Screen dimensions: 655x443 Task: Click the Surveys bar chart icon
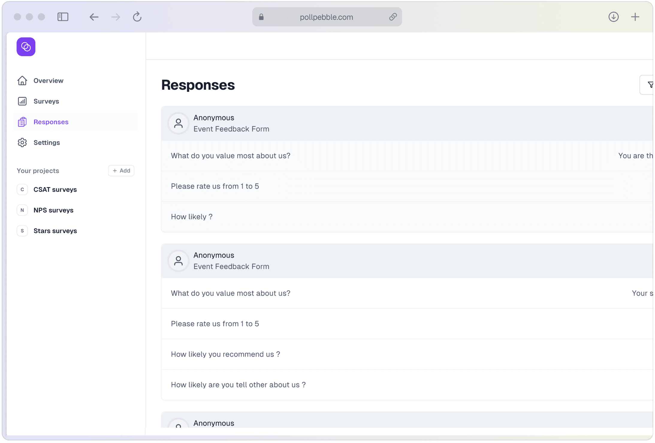22,101
